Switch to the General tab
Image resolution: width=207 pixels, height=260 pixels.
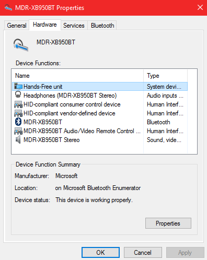click(17, 26)
